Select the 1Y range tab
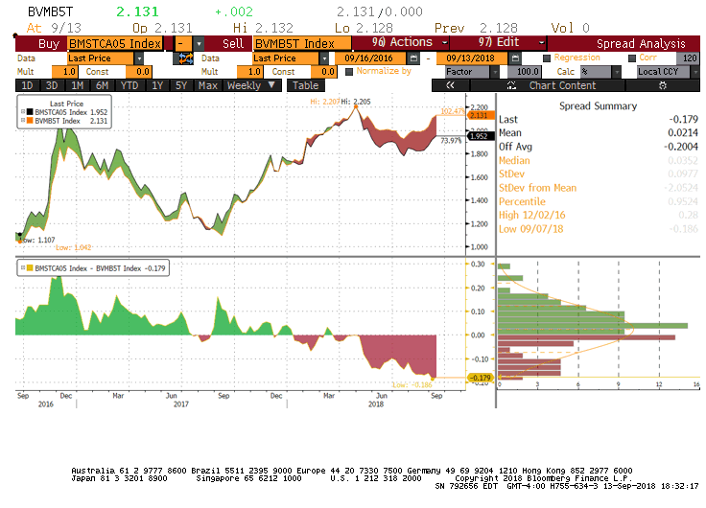 (x=157, y=85)
